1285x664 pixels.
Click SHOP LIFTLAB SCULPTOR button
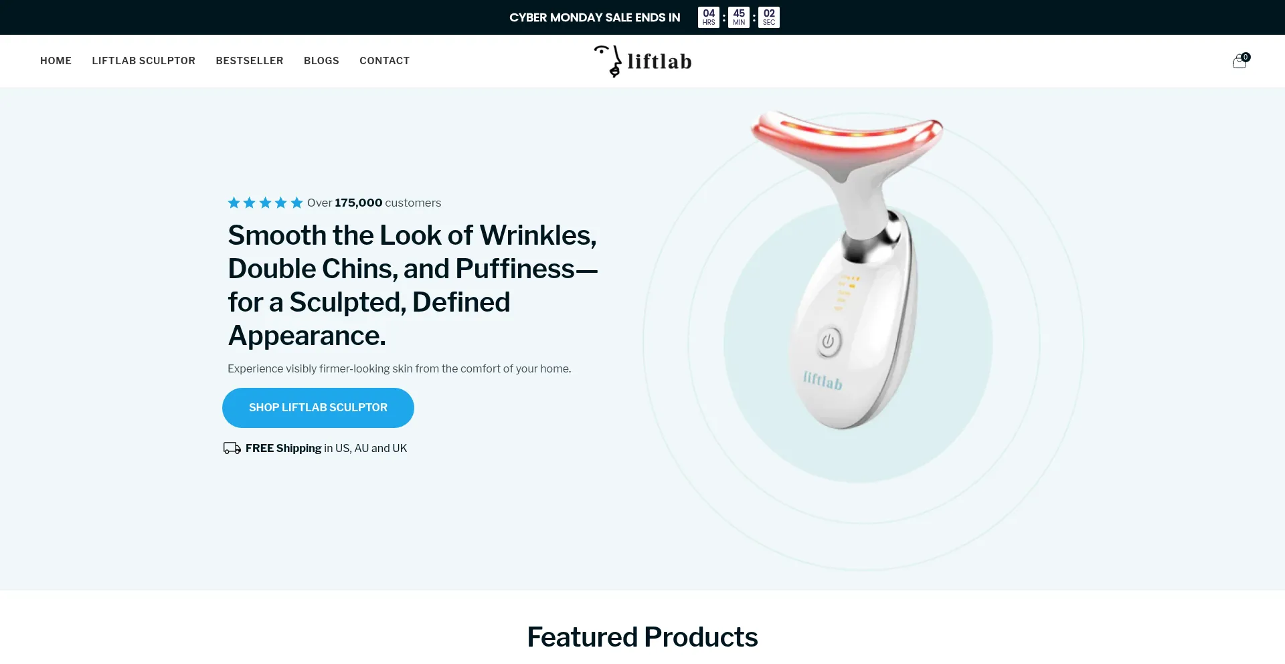(318, 408)
